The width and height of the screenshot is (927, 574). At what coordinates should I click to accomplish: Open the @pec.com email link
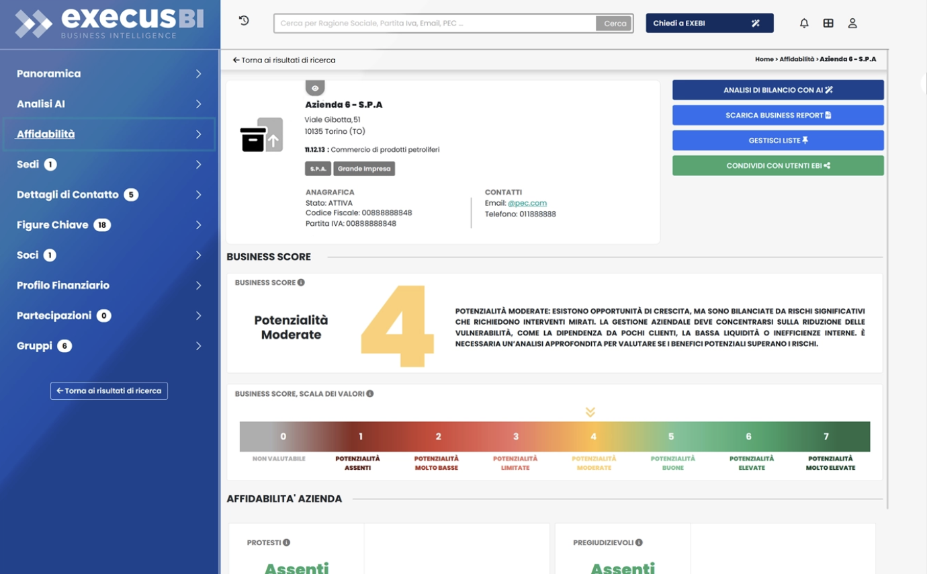(526, 202)
